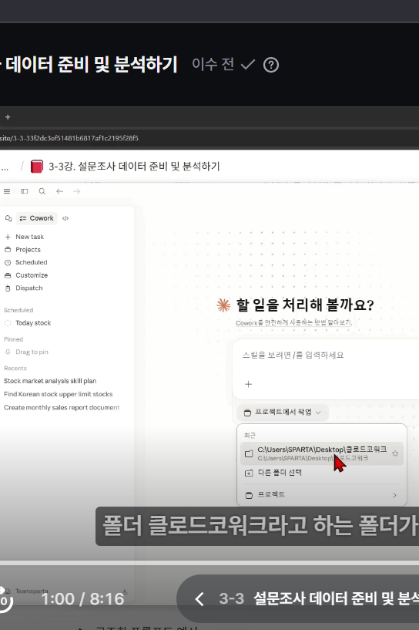
Task: Open Stock market analysis skill plan
Action: [50, 381]
